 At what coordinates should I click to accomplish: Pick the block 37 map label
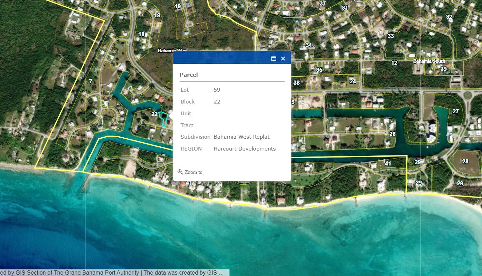click(323, 3)
